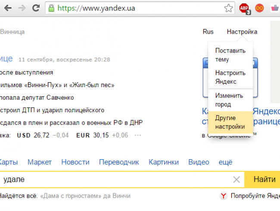Select Настроить Яндекс menu item
The image size is (280, 211).
[x=230, y=77]
